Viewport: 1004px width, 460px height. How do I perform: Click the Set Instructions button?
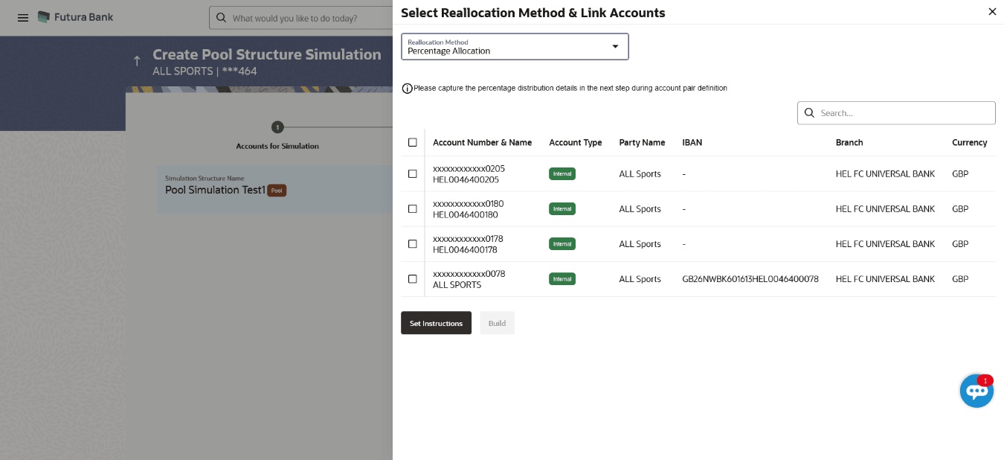coord(436,323)
